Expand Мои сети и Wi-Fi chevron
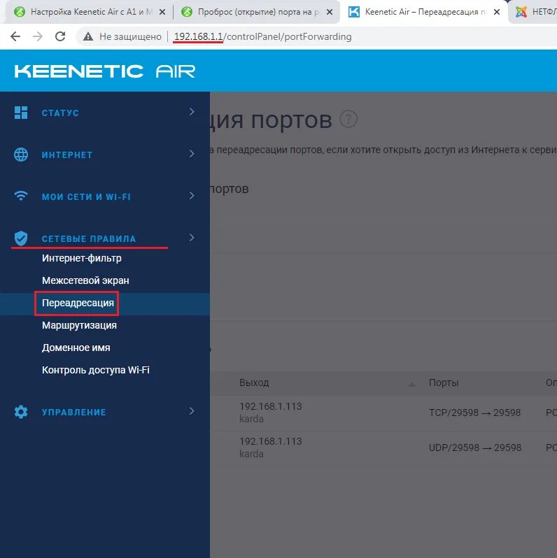557x558 pixels. (192, 196)
